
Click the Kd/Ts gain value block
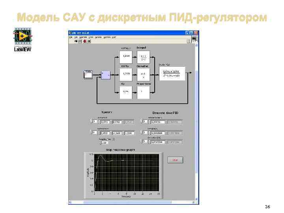126,75
